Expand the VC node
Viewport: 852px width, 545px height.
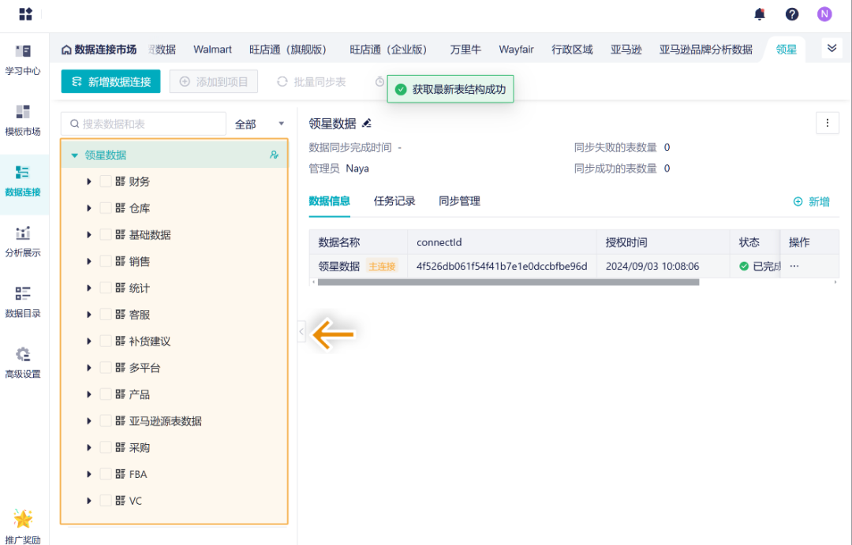pyautogui.click(x=89, y=501)
